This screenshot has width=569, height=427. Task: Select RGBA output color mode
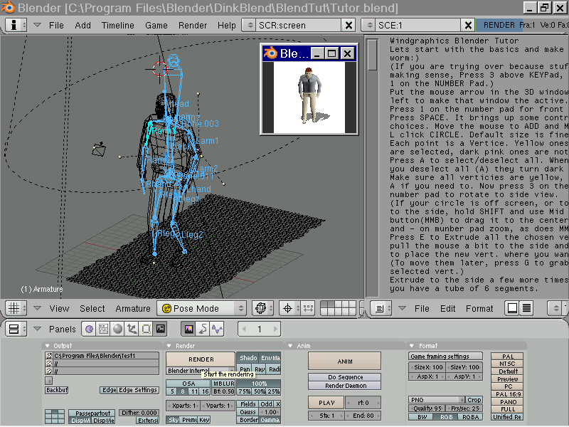(471, 417)
